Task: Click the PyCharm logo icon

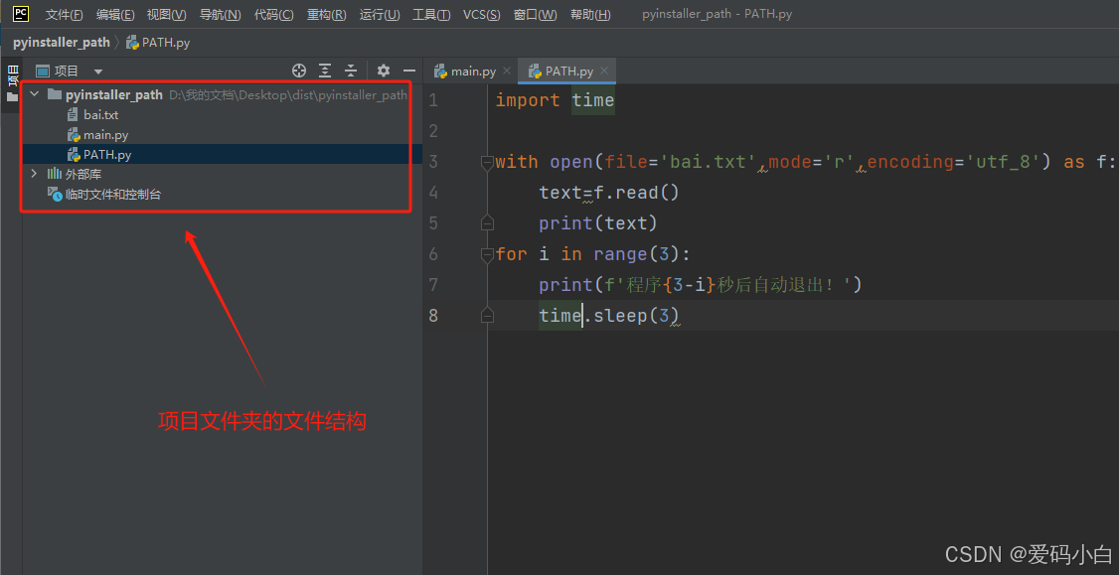Action: click(x=21, y=14)
